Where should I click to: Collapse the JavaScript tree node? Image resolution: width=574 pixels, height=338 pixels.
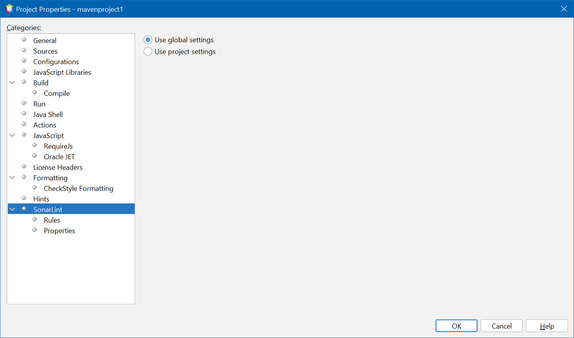(x=13, y=135)
